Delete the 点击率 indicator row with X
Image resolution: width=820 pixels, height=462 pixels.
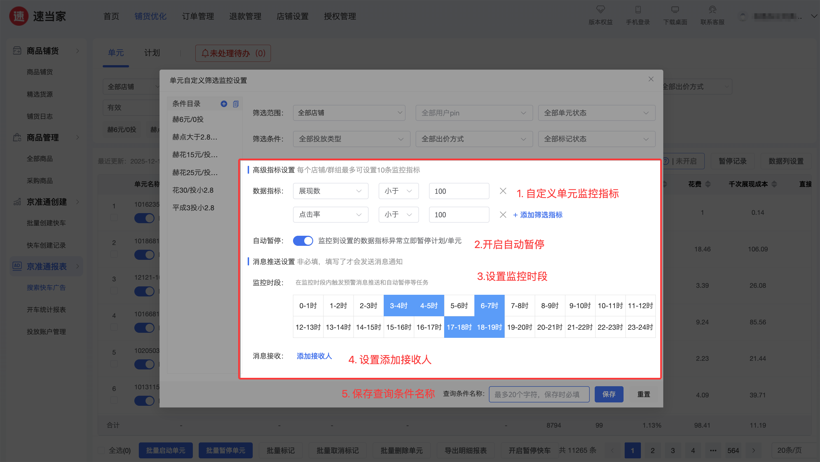(503, 215)
